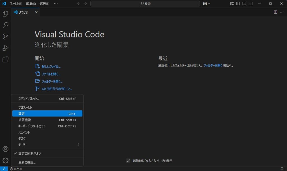Select タスク menu entry
Viewport: 287px width, 171px height.
click(47, 139)
